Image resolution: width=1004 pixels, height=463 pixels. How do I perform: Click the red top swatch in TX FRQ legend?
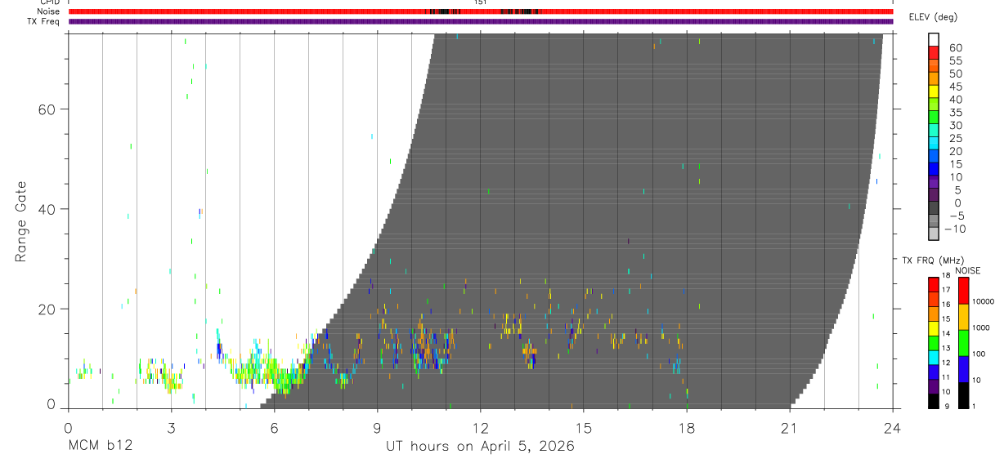[x=933, y=284]
